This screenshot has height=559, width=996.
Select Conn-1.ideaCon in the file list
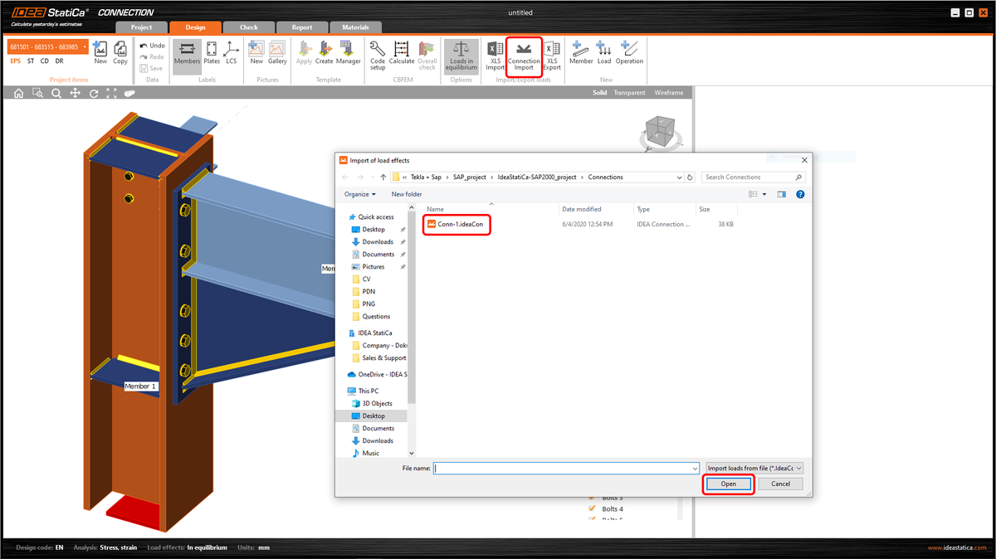pyautogui.click(x=458, y=224)
